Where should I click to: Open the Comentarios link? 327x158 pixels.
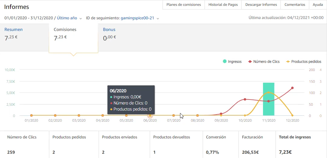[295, 5]
